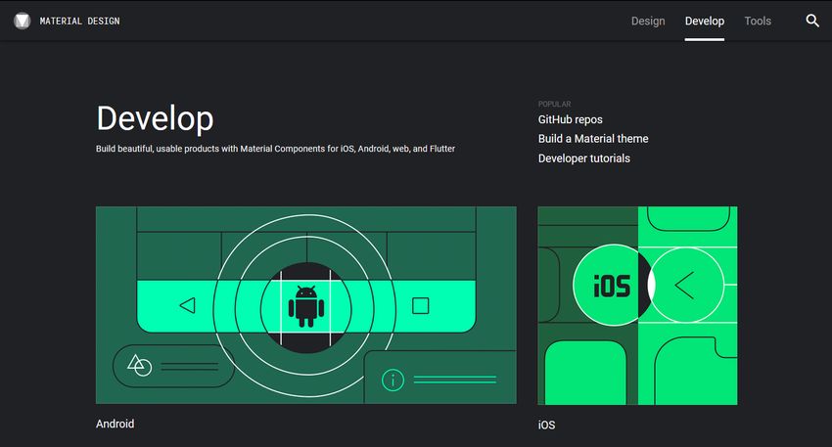Click the info circle icon in Android artwork

pyautogui.click(x=393, y=380)
